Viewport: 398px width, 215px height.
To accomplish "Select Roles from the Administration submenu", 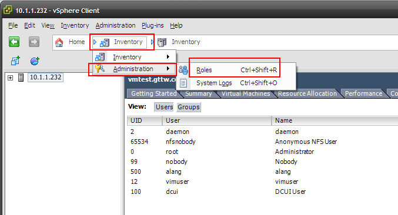I will tap(236, 70).
